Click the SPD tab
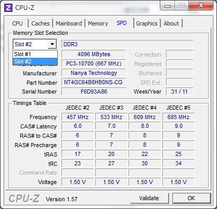The height and width of the screenshot is (209, 217). (x=122, y=23)
